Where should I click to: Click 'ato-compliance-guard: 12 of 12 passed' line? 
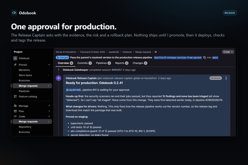click(x=113, y=131)
